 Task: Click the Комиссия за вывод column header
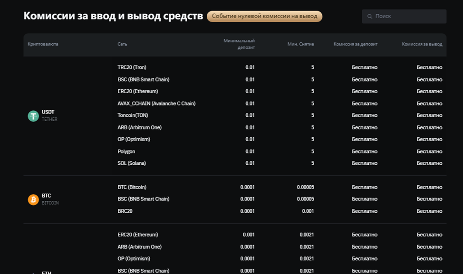(422, 44)
